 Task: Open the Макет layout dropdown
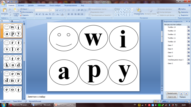[24, 9]
